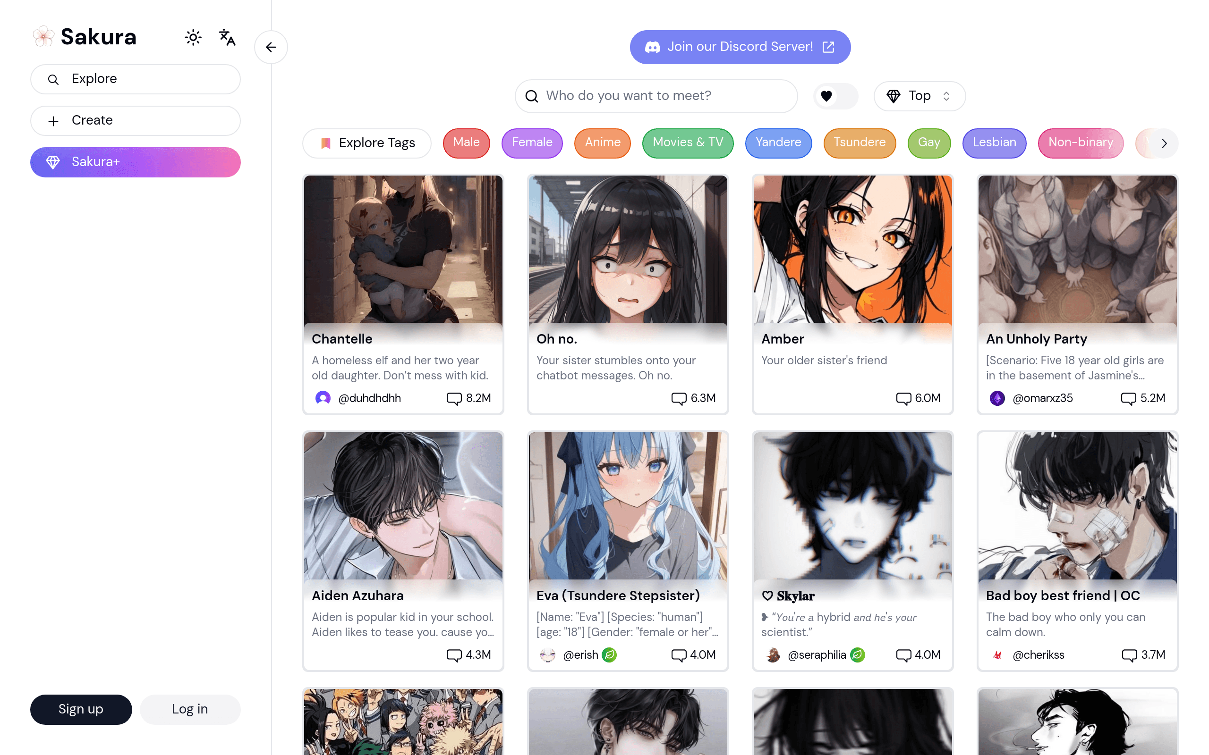Click the Sign up button
This screenshot has height=755, width=1209.
(81, 709)
